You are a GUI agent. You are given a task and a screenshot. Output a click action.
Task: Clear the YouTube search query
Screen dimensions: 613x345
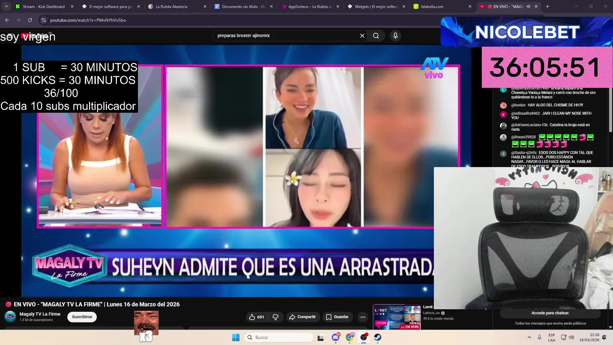pyautogui.click(x=362, y=35)
